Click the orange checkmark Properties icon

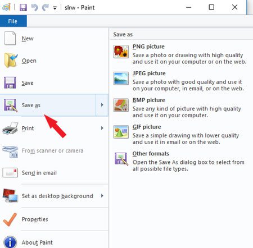point(10,219)
